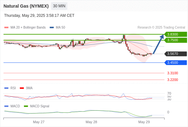Click the 3.2200 red support label
Viewport: 188px width, 127px height.
pyautogui.click(x=172, y=80)
